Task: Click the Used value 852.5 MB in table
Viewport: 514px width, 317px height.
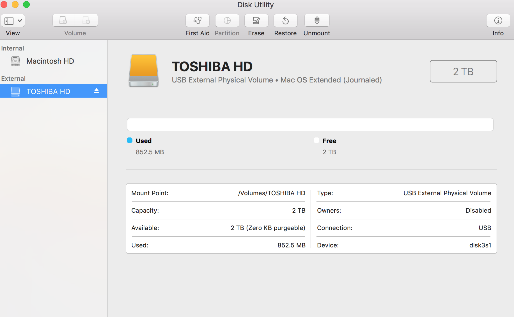Action: 292,245
